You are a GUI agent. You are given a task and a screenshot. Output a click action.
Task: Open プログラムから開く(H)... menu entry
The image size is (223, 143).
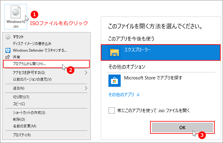47,64
